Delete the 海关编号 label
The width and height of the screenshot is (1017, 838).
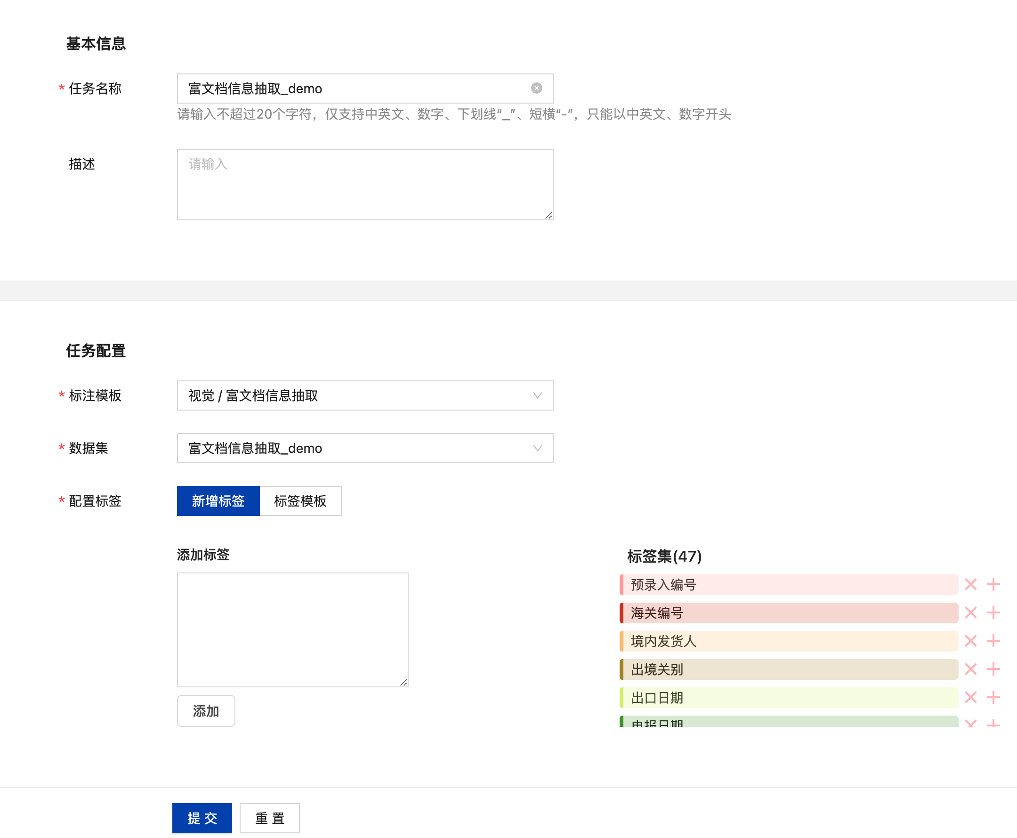tap(971, 612)
